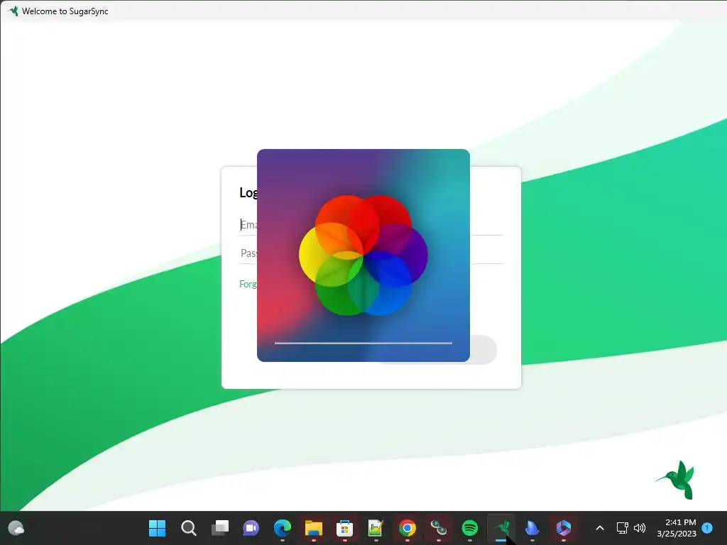The image size is (727, 545).
Task: Open the Forgot password link
Action: click(x=248, y=284)
